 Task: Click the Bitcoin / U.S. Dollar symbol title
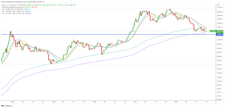(x=13, y=5)
